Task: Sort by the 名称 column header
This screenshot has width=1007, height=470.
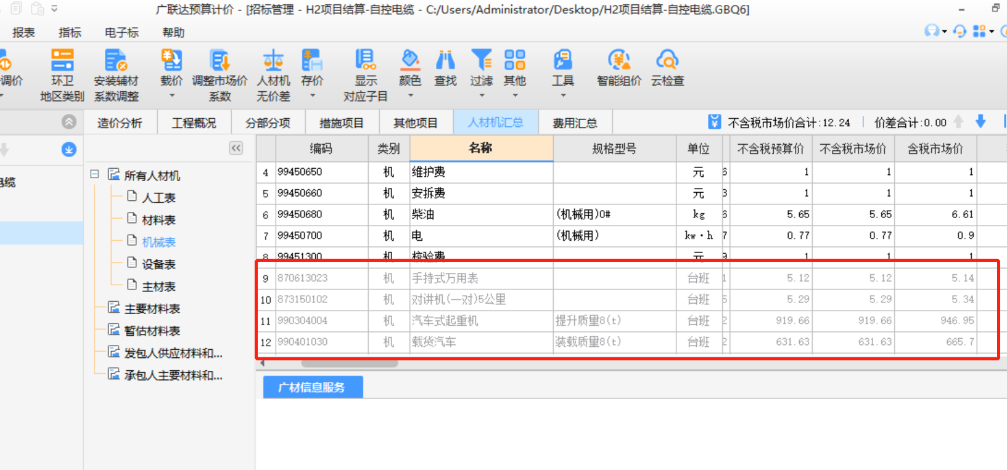Action: tap(481, 148)
